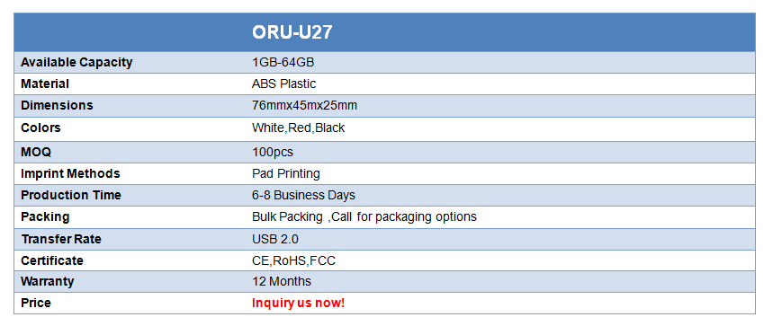
Task: Click the USB 2.0 transfer rate value
Action: click(275, 240)
